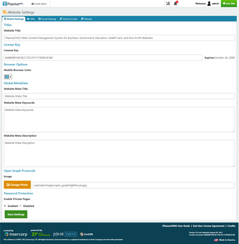Viewport: 239px width, 244px height.
Task: Open the End User License Agreement link
Action: click(209, 226)
